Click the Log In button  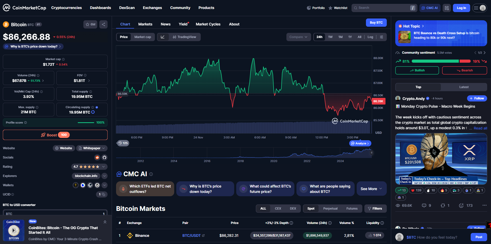coord(461,8)
